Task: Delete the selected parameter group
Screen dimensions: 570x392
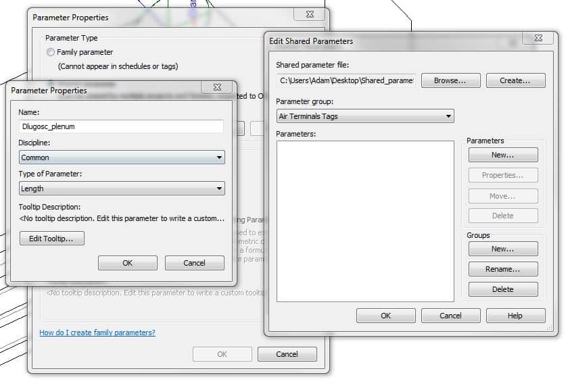Action: click(x=503, y=289)
